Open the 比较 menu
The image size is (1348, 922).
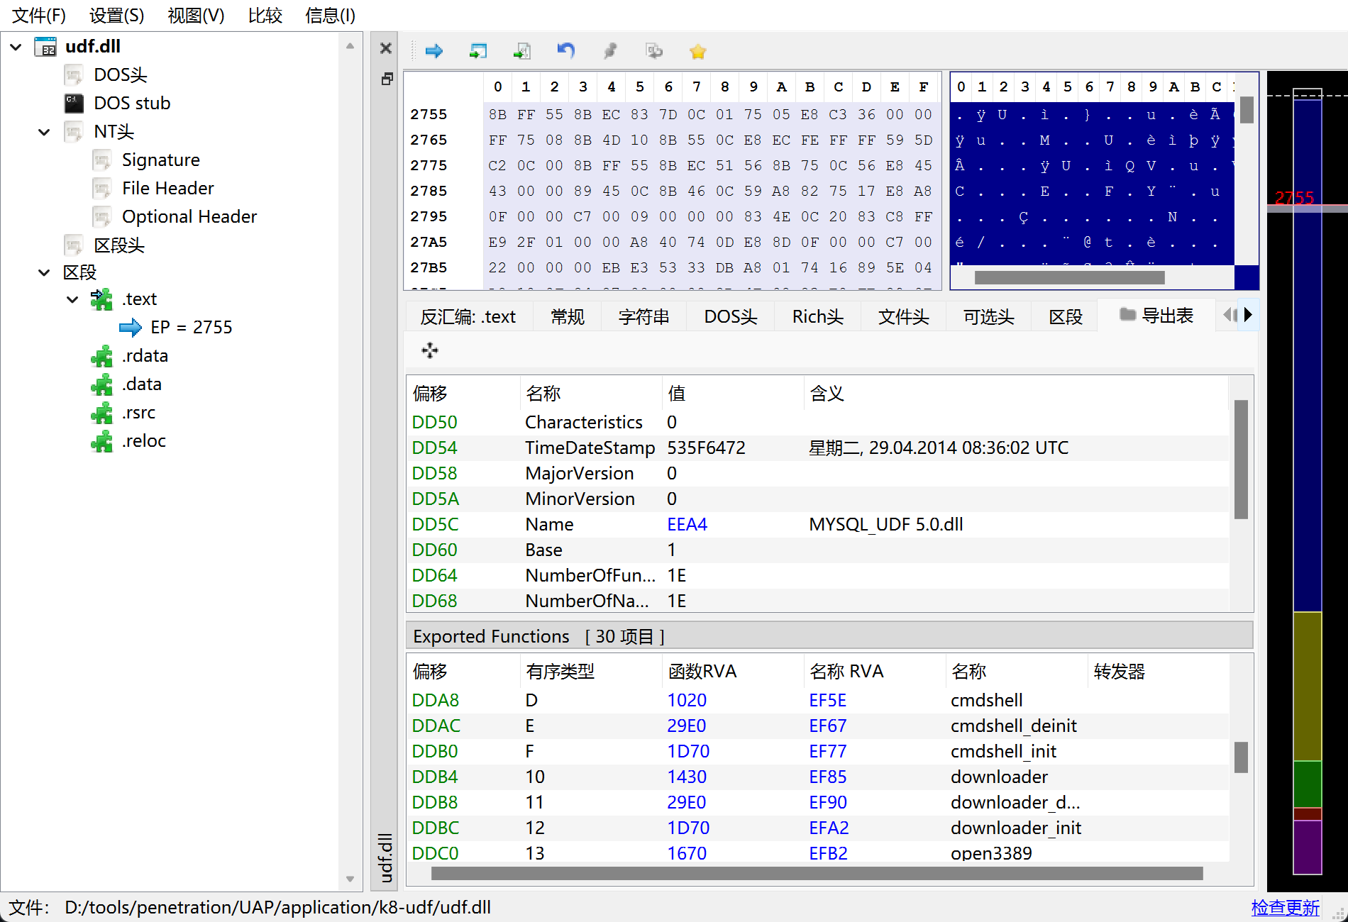(265, 16)
